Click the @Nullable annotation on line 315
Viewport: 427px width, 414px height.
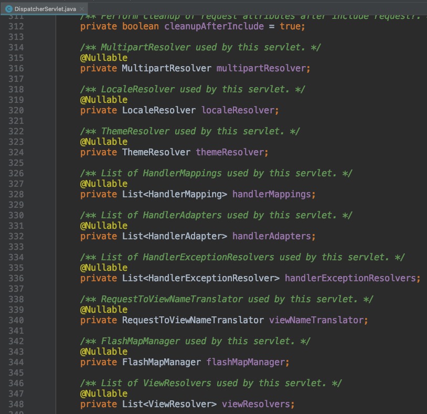pyautogui.click(x=103, y=58)
